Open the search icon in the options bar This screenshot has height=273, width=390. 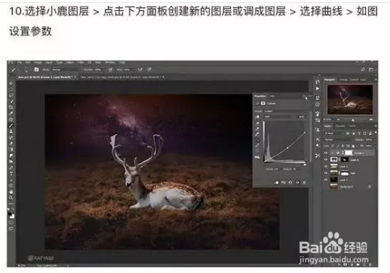(x=363, y=69)
